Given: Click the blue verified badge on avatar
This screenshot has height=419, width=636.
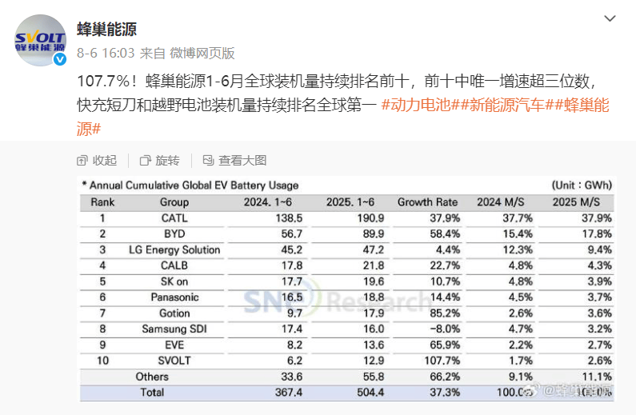Looking at the screenshot, I should [x=59, y=59].
